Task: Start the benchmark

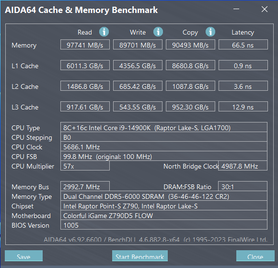Action: click(x=140, y=256)
